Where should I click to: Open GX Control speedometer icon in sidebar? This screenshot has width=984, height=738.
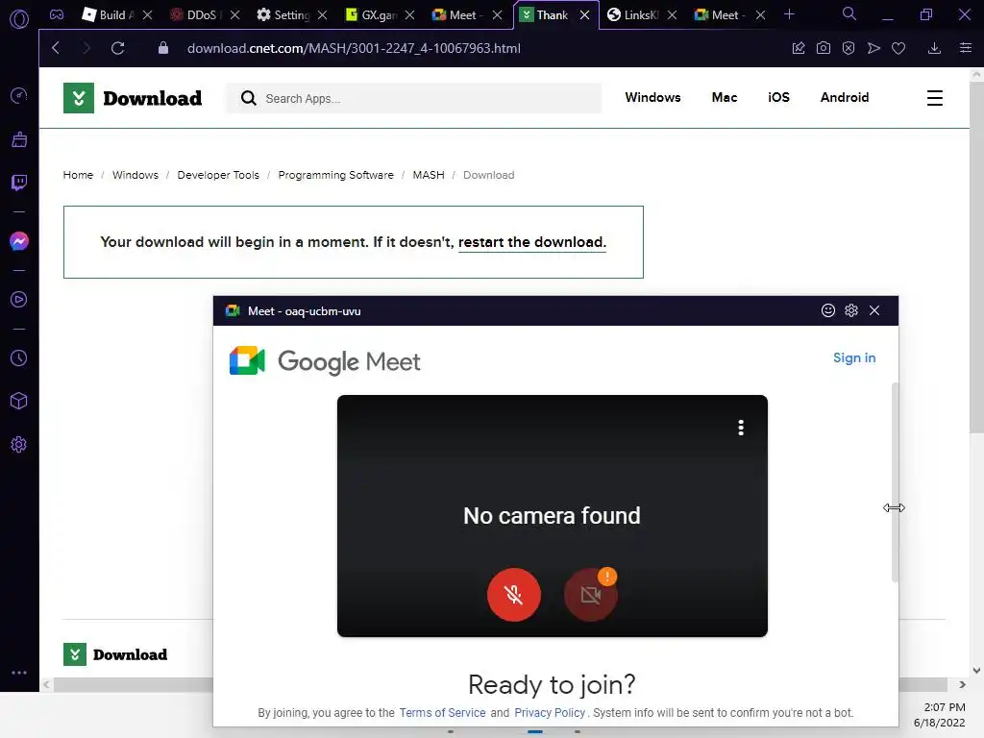click(x=19, y=95)
